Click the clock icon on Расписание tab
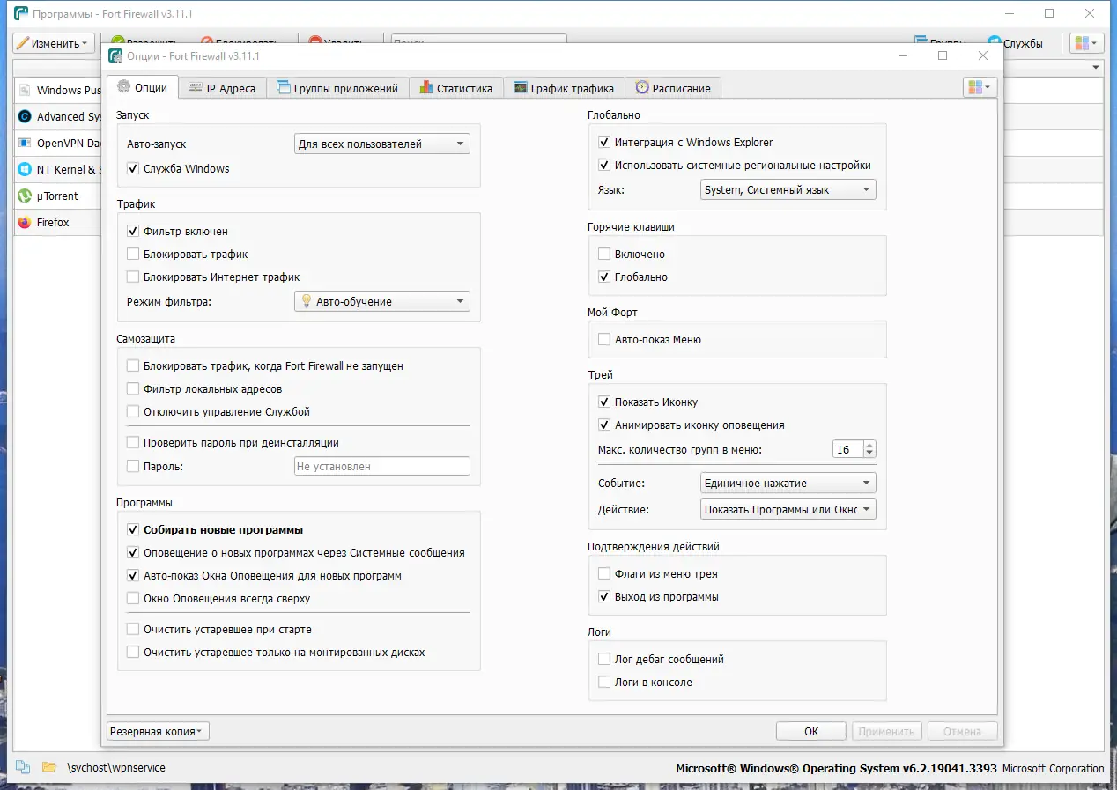 click(x=642, y=87)
